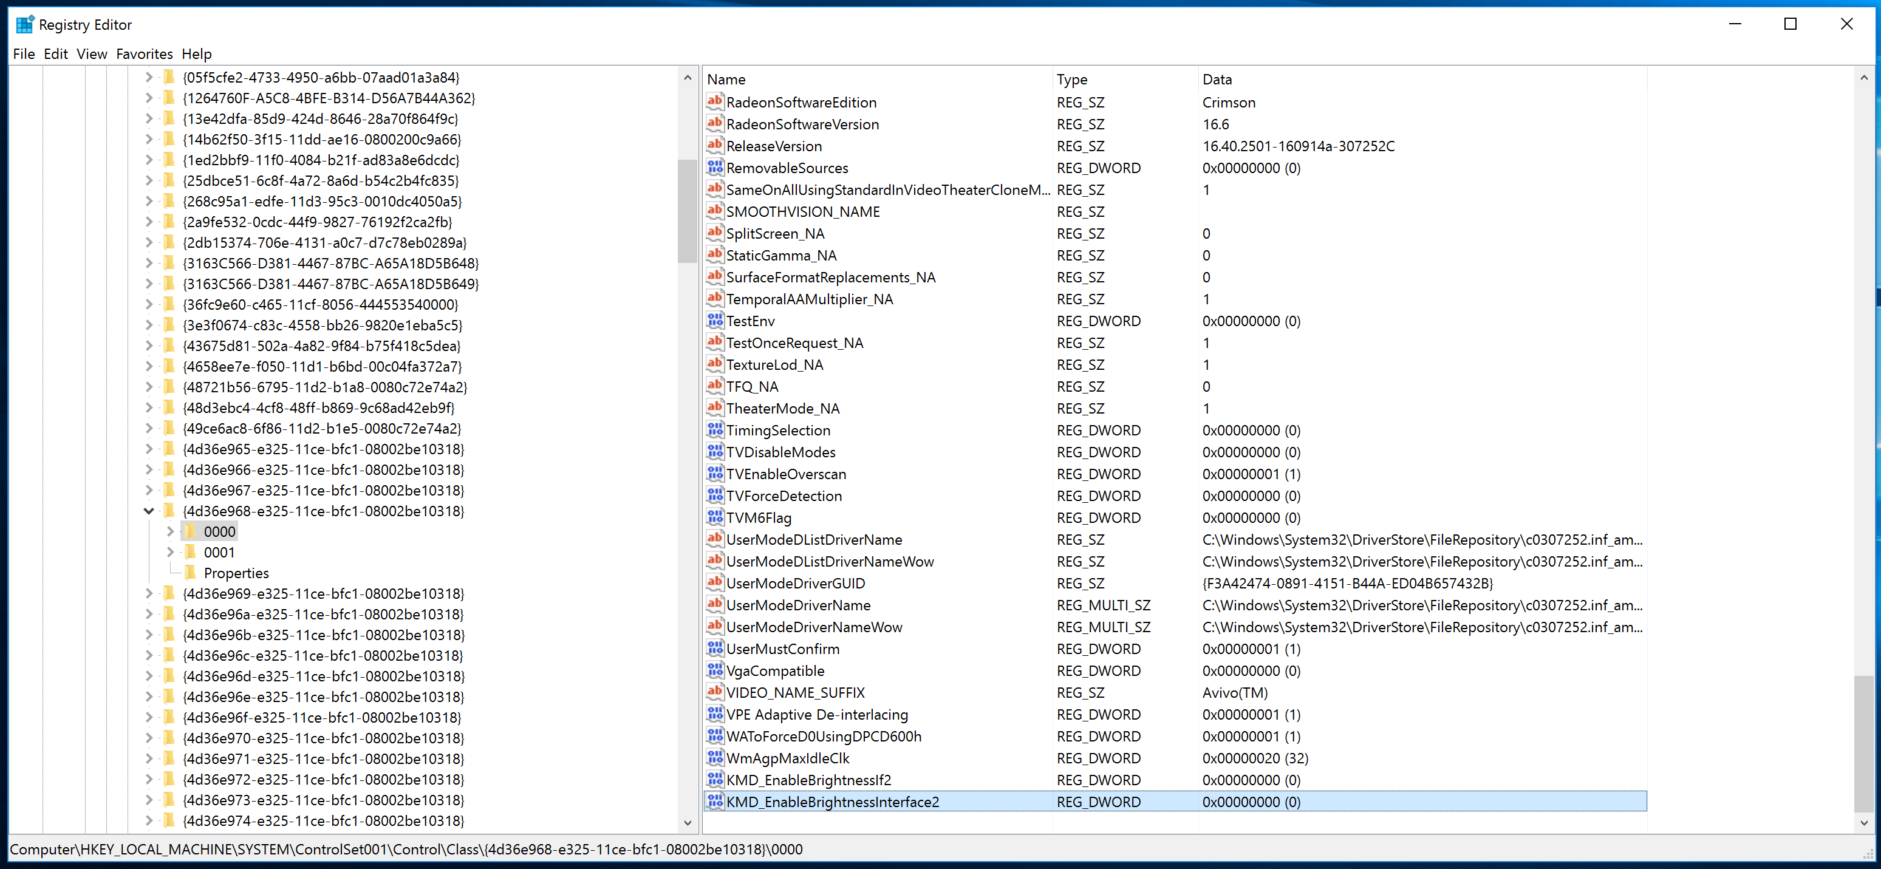1881x869 pixels.
Task: Open the Favorites menu
Action: pyautogui.click(x=144, y=54)
